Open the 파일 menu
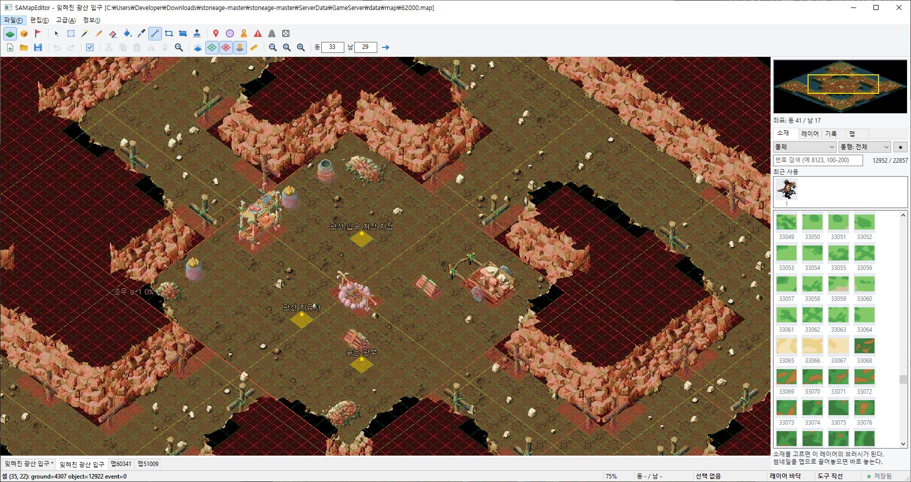 click(x=13, y=20)
